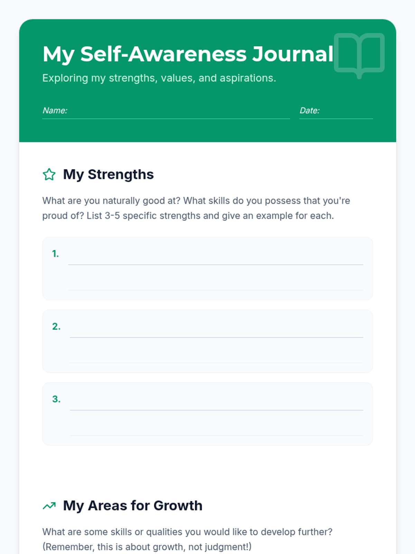Click the My Self-Awareness Journal title

188,54
